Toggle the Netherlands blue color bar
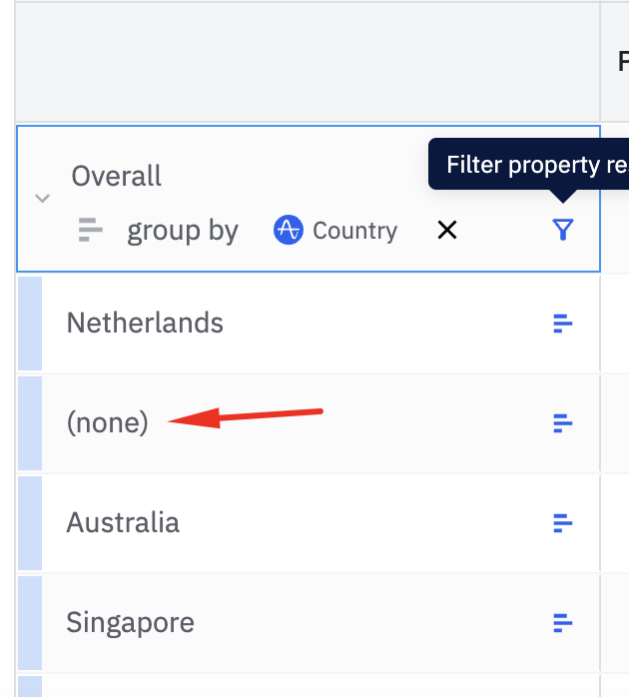This screenshot has height=697, width=629. (x=30, y=323)
